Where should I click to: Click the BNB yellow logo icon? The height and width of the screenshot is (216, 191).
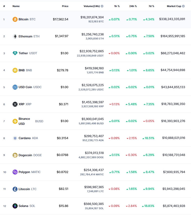click(x=15, y=70)
